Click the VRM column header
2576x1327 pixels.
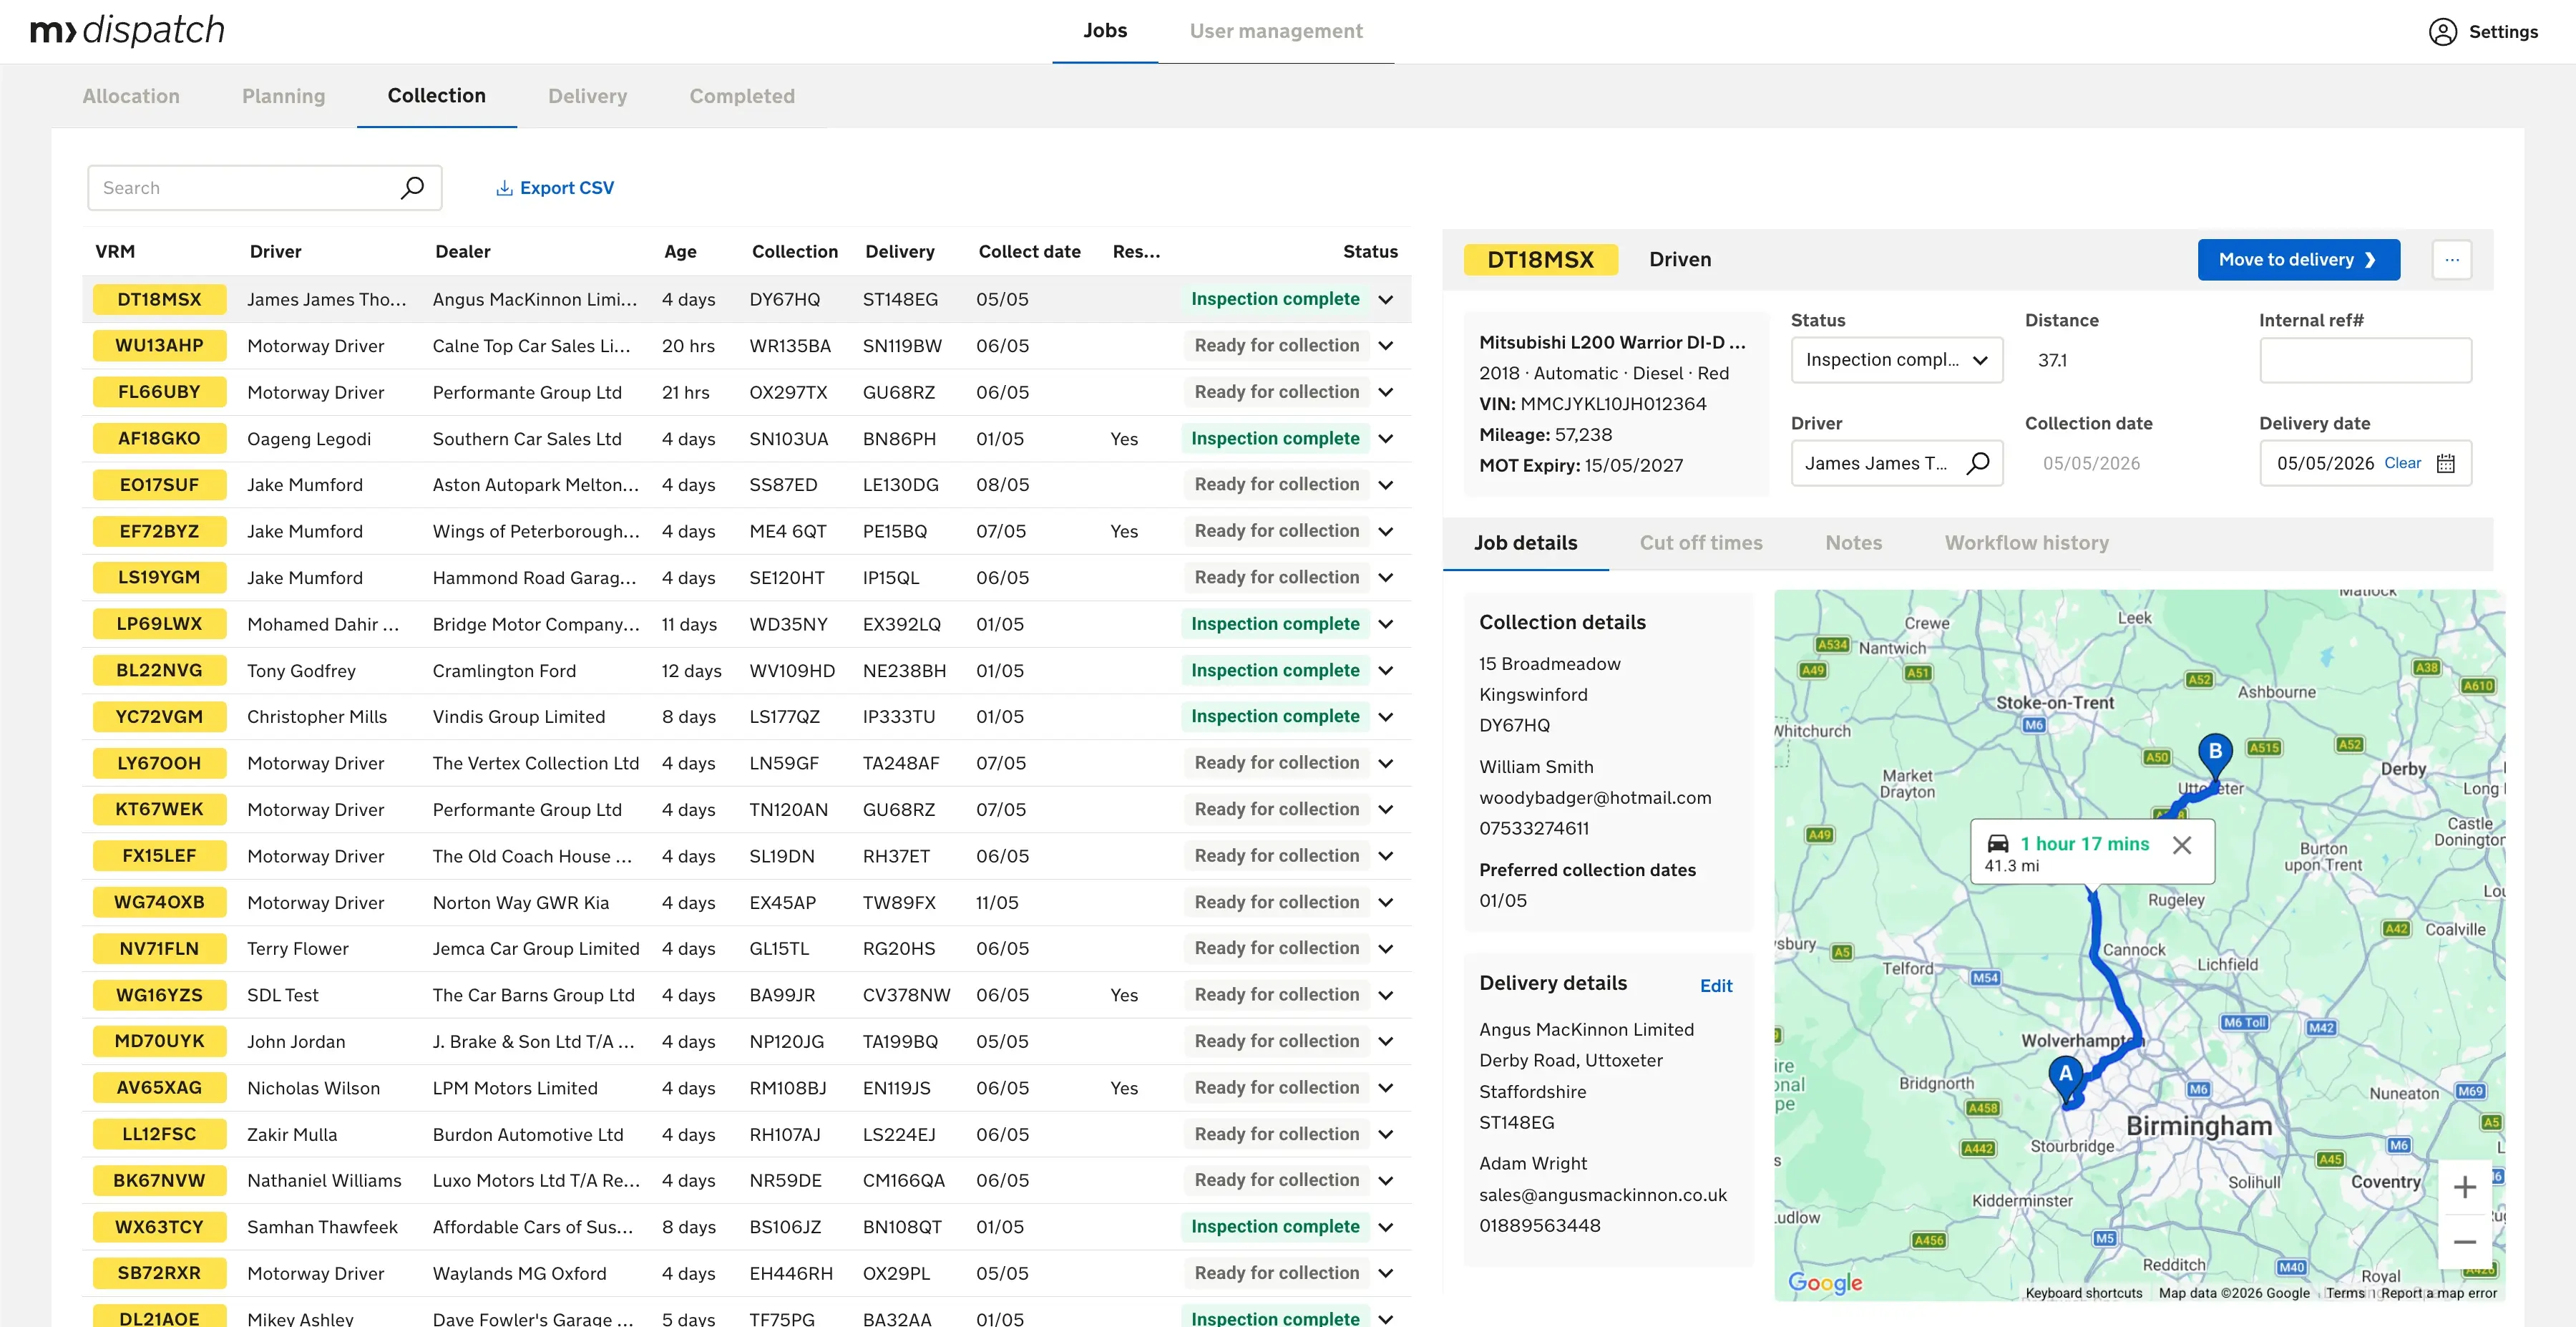(115, 252)
